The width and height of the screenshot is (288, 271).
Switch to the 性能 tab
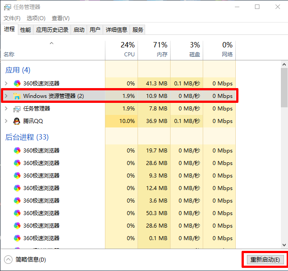[25, 30]
